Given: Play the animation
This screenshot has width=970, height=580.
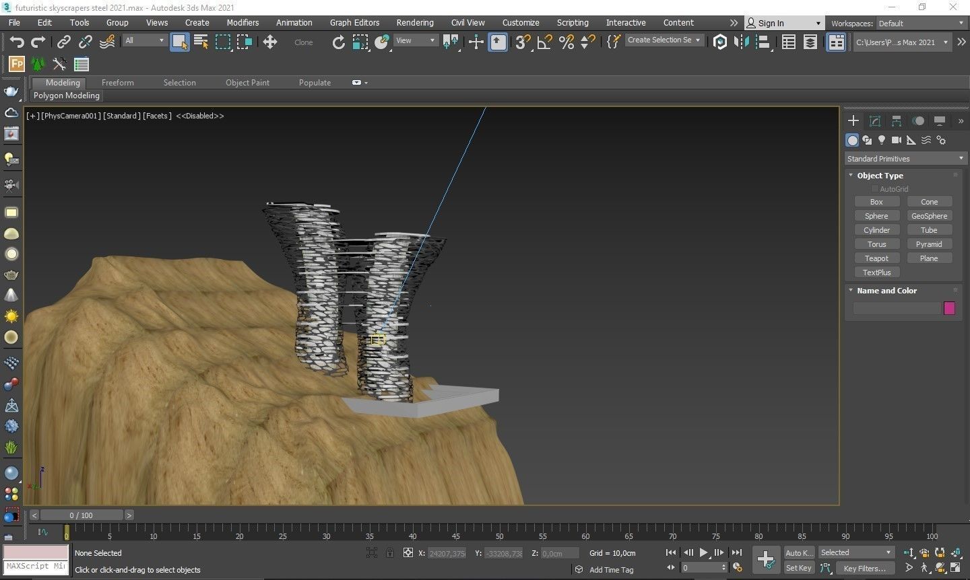Looking at the screenshot, I should [x=703, y=552].
